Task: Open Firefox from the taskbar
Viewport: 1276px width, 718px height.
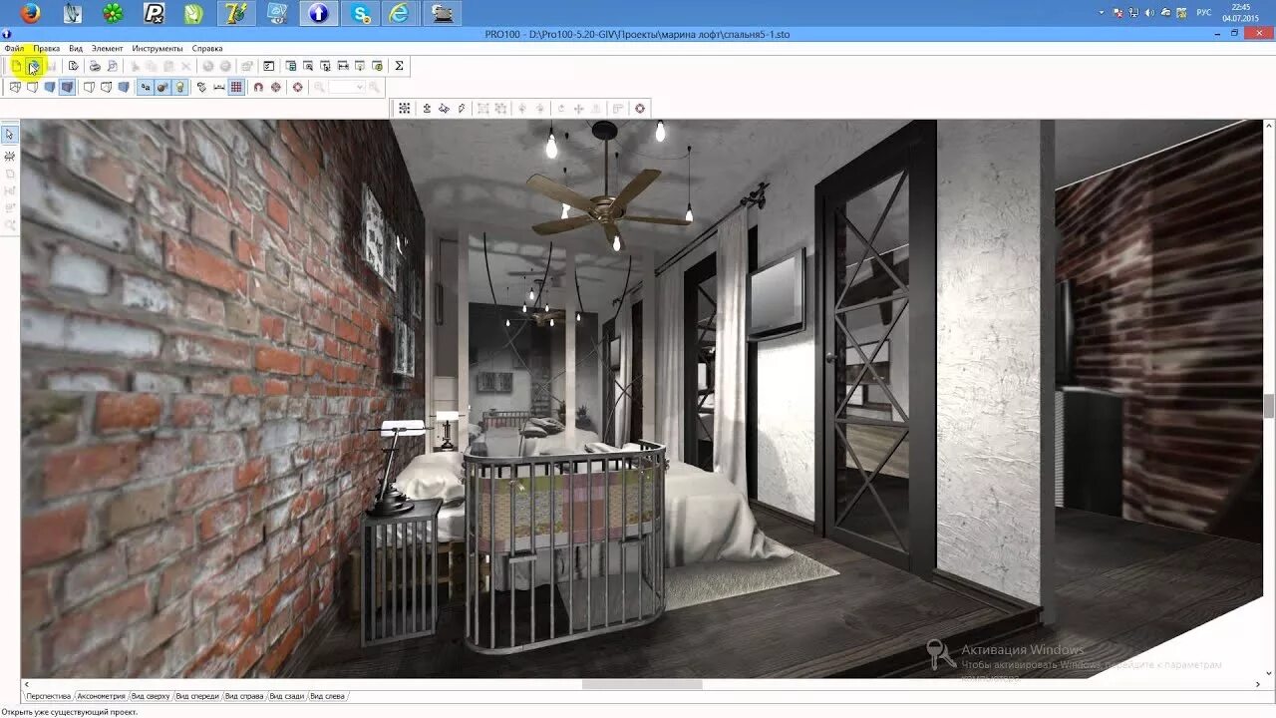Action: [31, 13]
